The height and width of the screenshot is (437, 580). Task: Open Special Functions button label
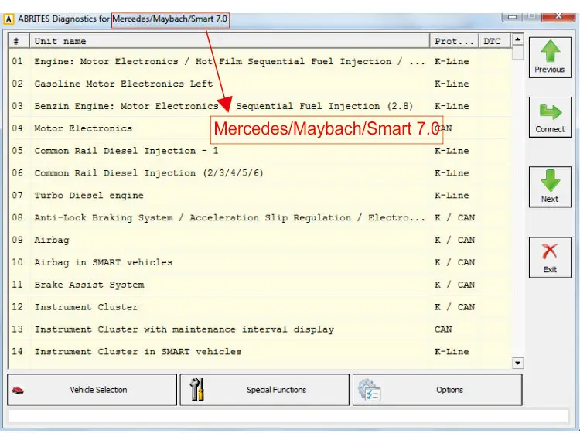point(276,390)
